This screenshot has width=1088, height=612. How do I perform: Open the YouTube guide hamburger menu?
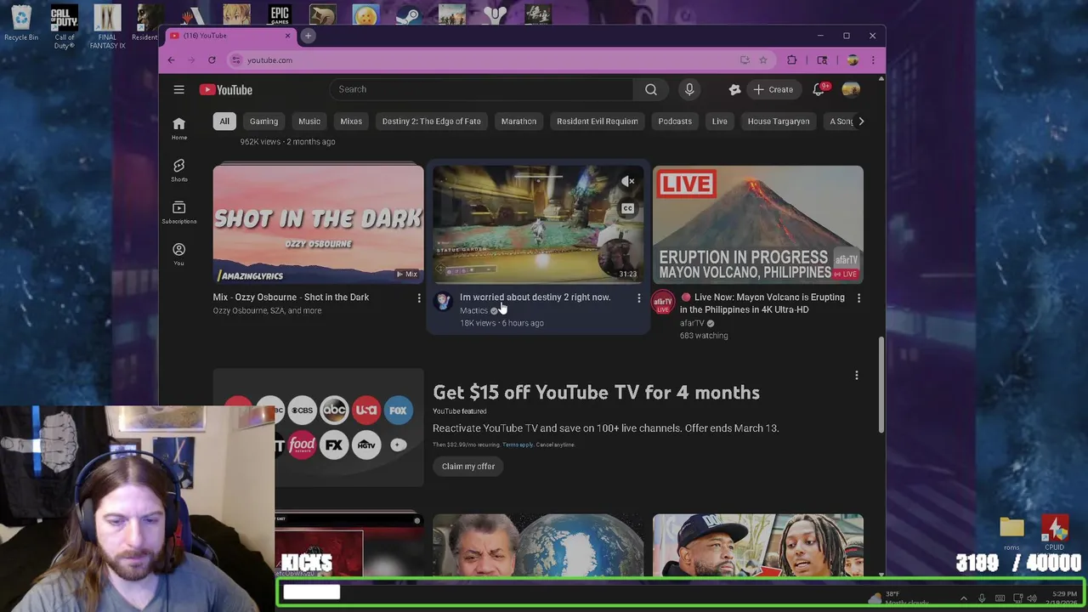pos(178,89)
